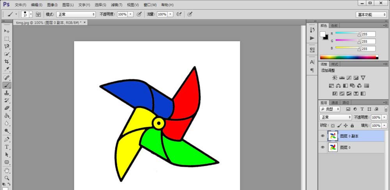Select the Eyedropper tool
The height and width of the screenshot is (190, 390).
point(7,69)
